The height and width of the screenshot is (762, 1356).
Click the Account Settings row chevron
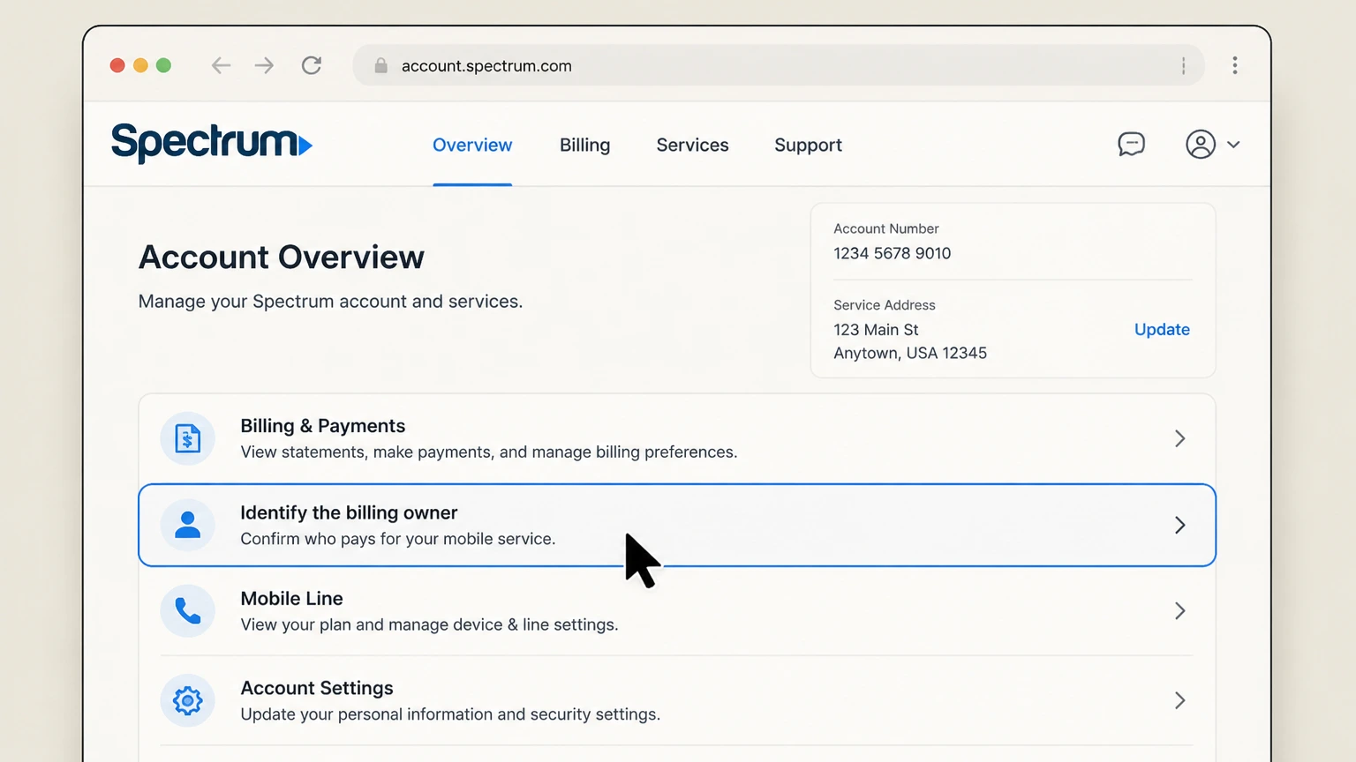click(1180, 700)
